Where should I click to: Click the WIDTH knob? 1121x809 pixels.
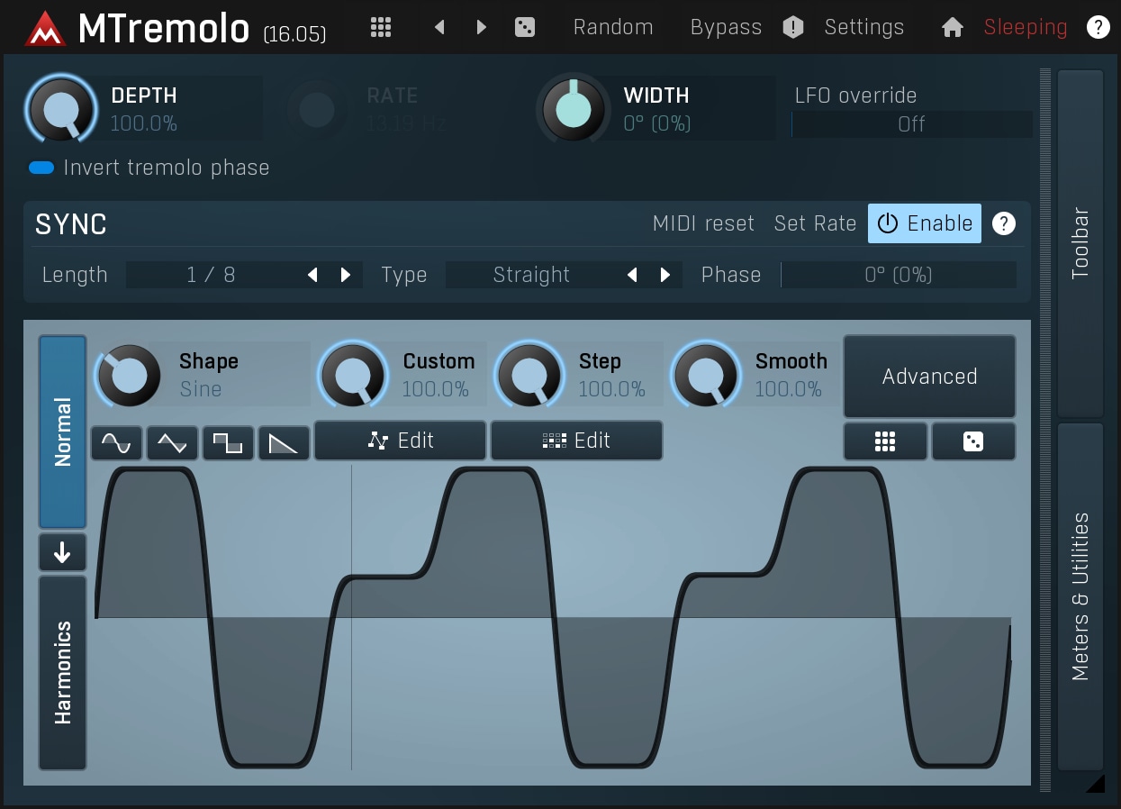pyautogui.click(x=573, y=110)
